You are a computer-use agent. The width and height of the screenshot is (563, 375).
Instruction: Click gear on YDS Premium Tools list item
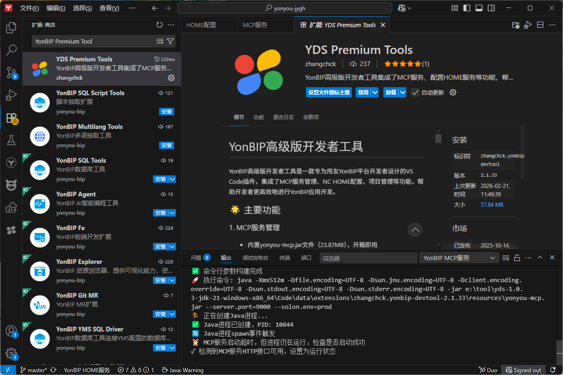click(171, 78)
